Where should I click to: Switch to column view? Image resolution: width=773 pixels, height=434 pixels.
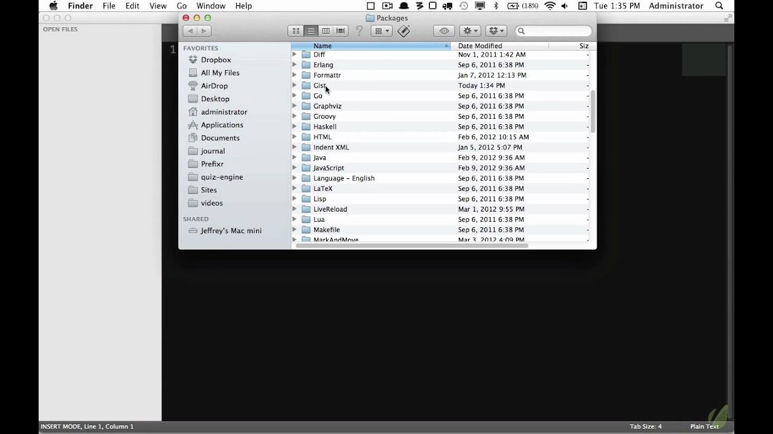pyautogui.click(x=326, y=31)
